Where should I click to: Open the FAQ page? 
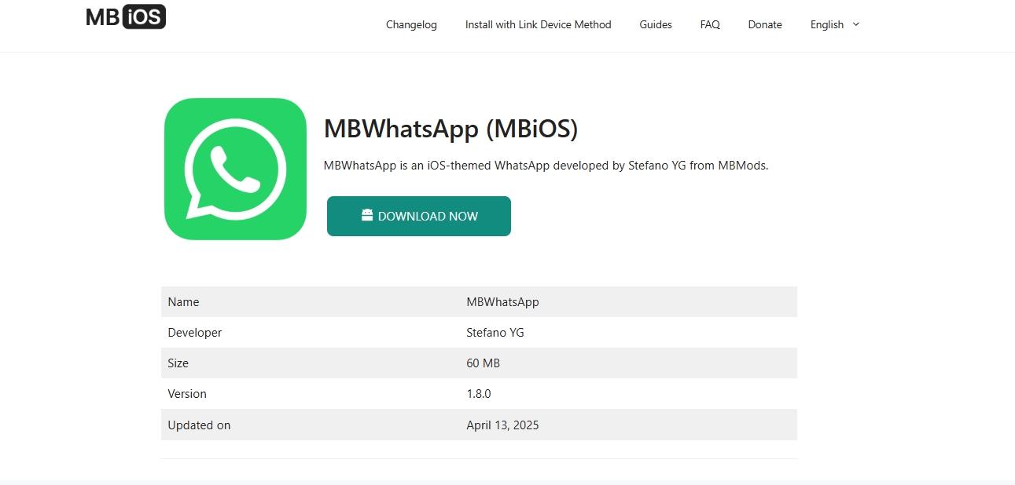point(709,24)
